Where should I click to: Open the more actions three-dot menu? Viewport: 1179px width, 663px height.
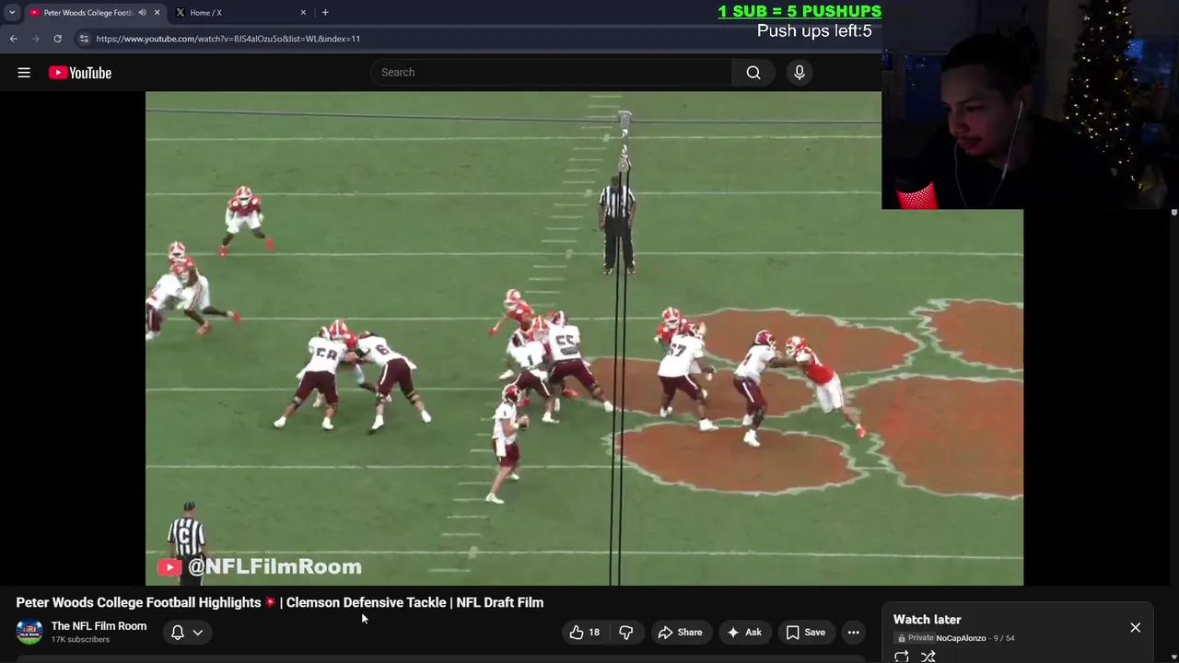point(854,633)
